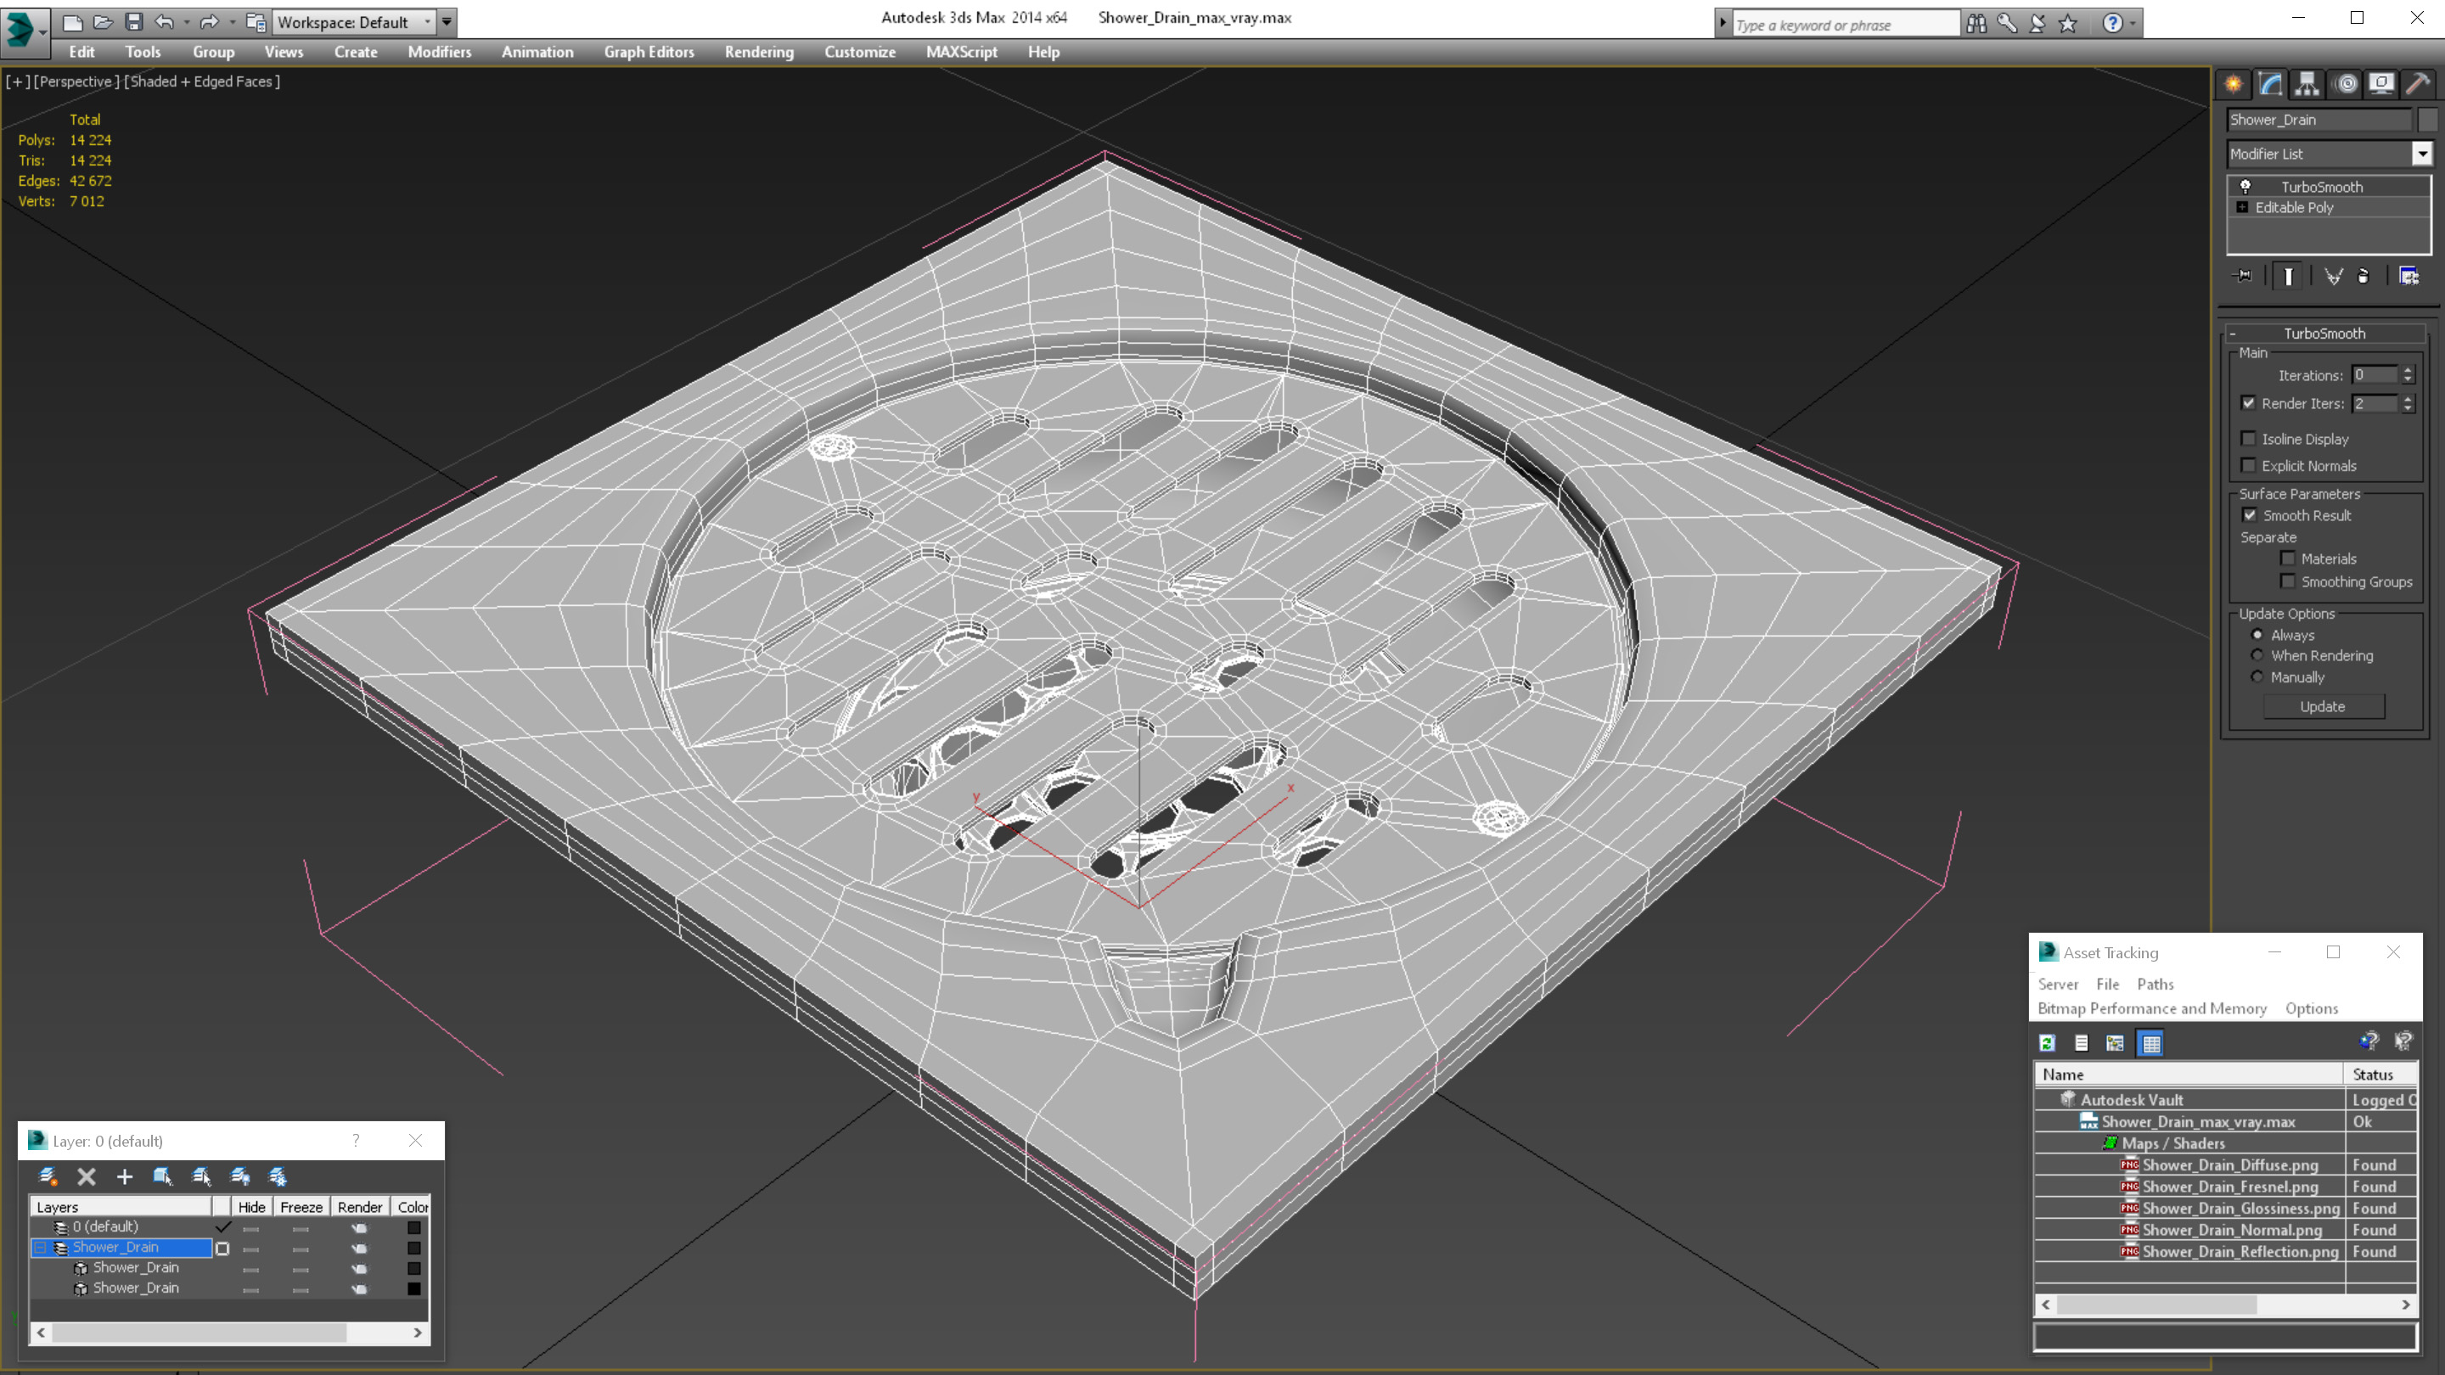Click the Hide column header in Layer window
This screenshot has width=2445, height=1375.
click(251, 1207)
